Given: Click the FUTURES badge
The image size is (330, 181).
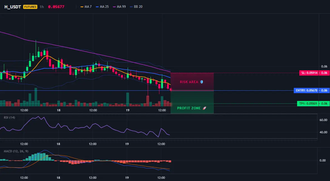Looking at the screenshot, I should [x=30, y=7].
